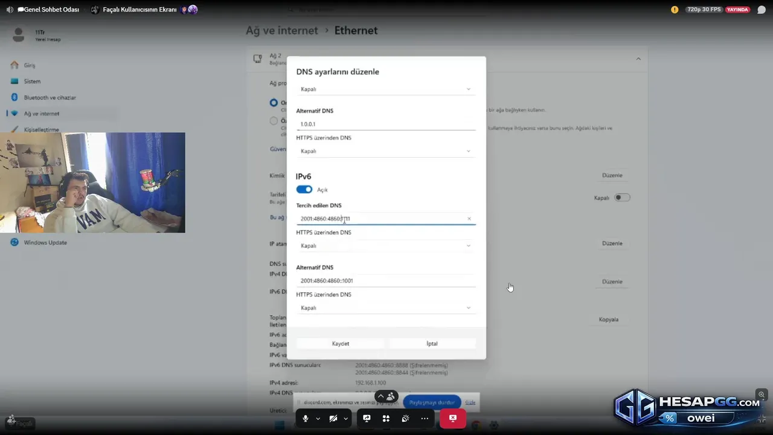Click the red stop-streaming disconnect button
773x435 pixels.
[452, 418]
